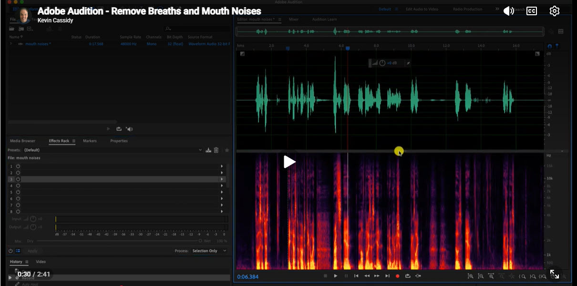Switch to the Markers tab

click(x=90, y=141)
